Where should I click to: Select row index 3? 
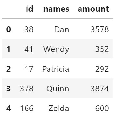point(9,89)
